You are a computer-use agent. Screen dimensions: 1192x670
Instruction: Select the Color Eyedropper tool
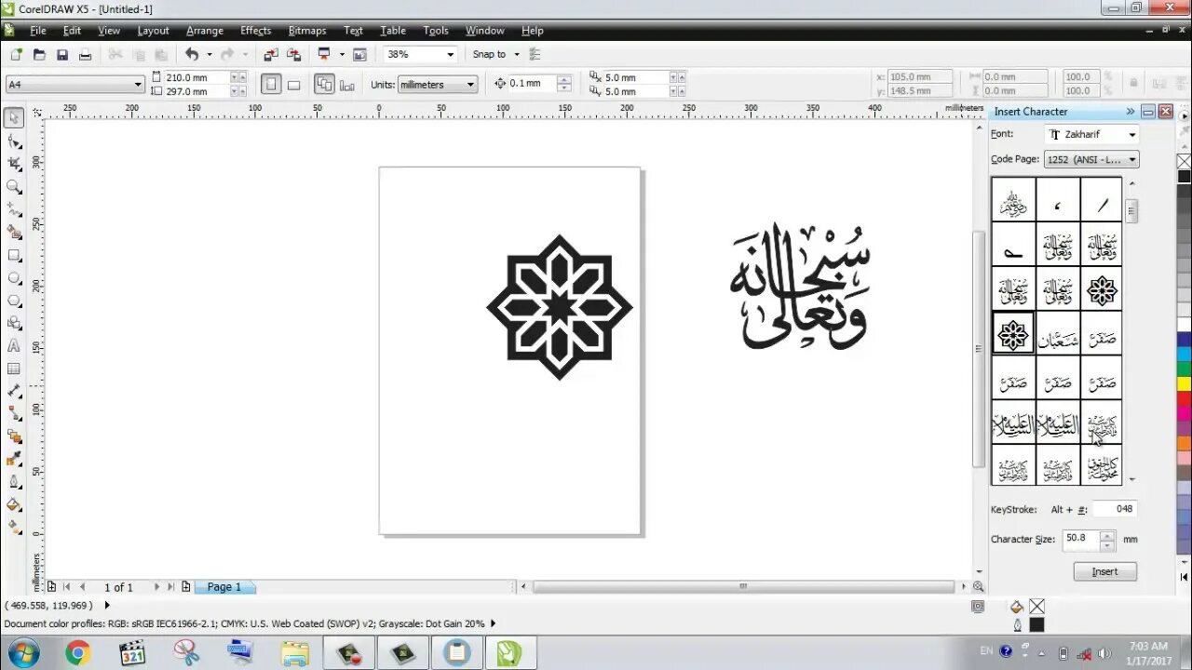coord(14,459)
